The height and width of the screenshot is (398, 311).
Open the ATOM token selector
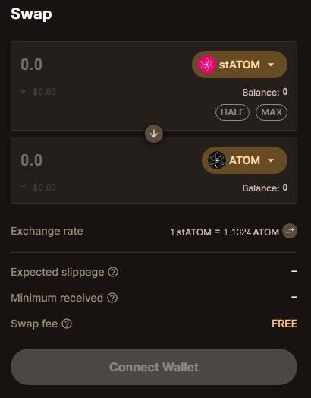tap(244, 160)
